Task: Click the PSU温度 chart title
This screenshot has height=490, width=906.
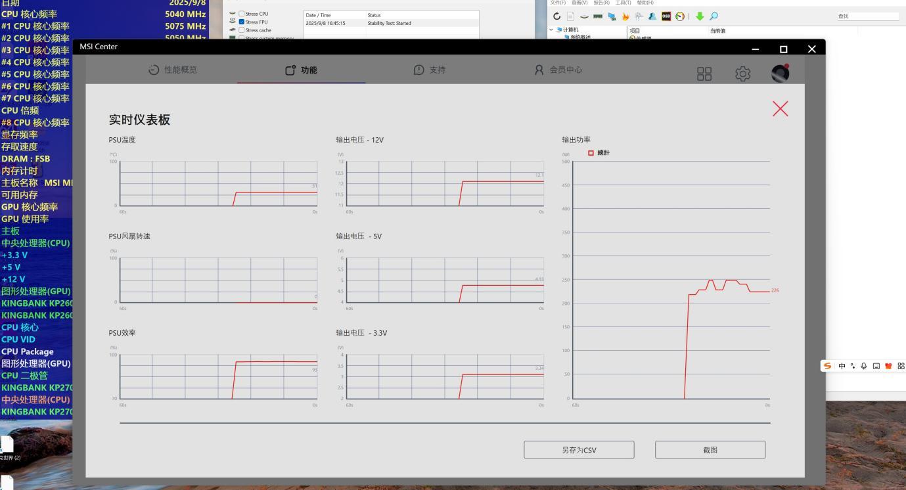Action: point(122,140)
